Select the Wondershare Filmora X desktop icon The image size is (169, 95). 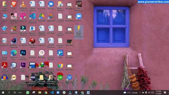click(x=23, y=31)
